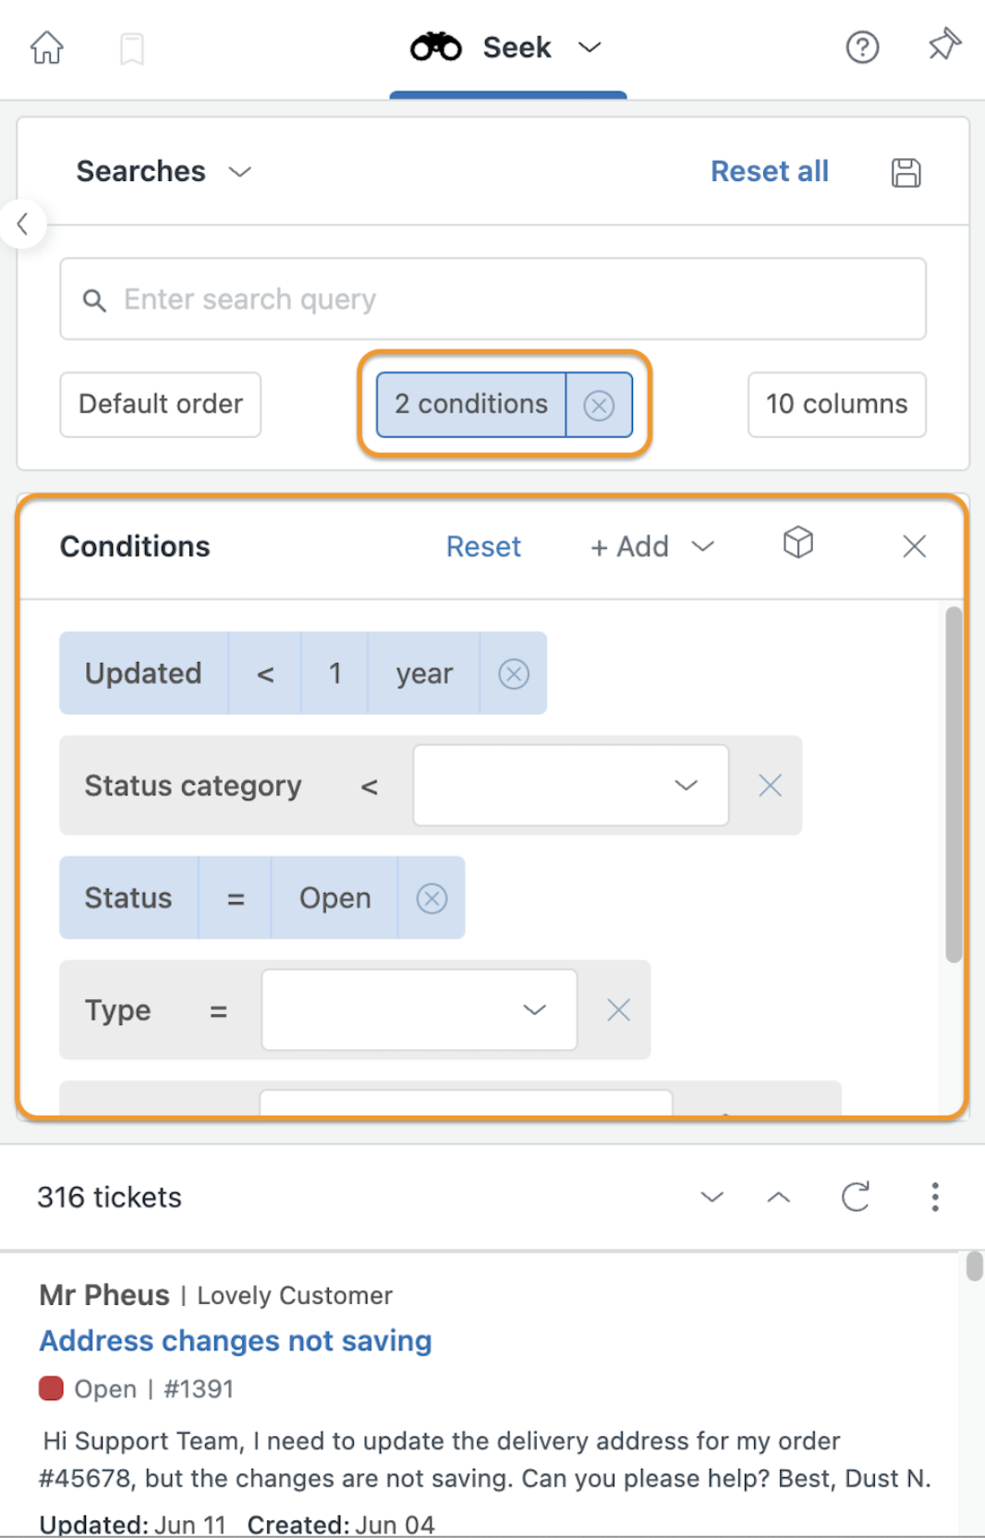Expand the Seek app dropdown
The image size is (985, 1538).
(590, 47)
